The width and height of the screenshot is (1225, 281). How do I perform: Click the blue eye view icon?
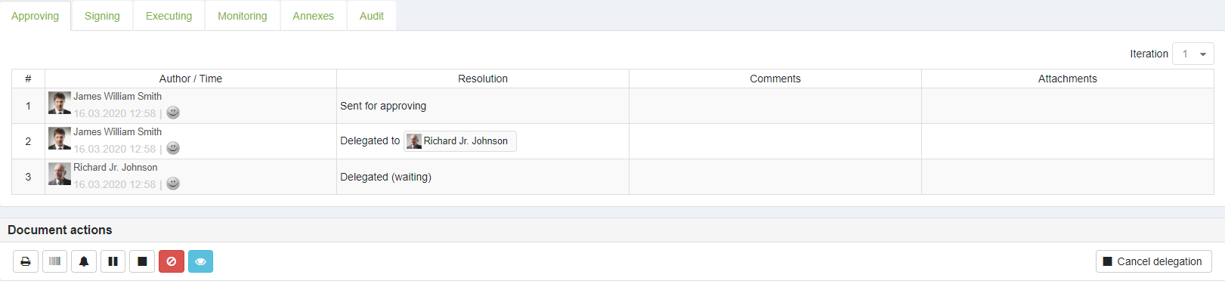pyautogui.click(x=200, y=261)
